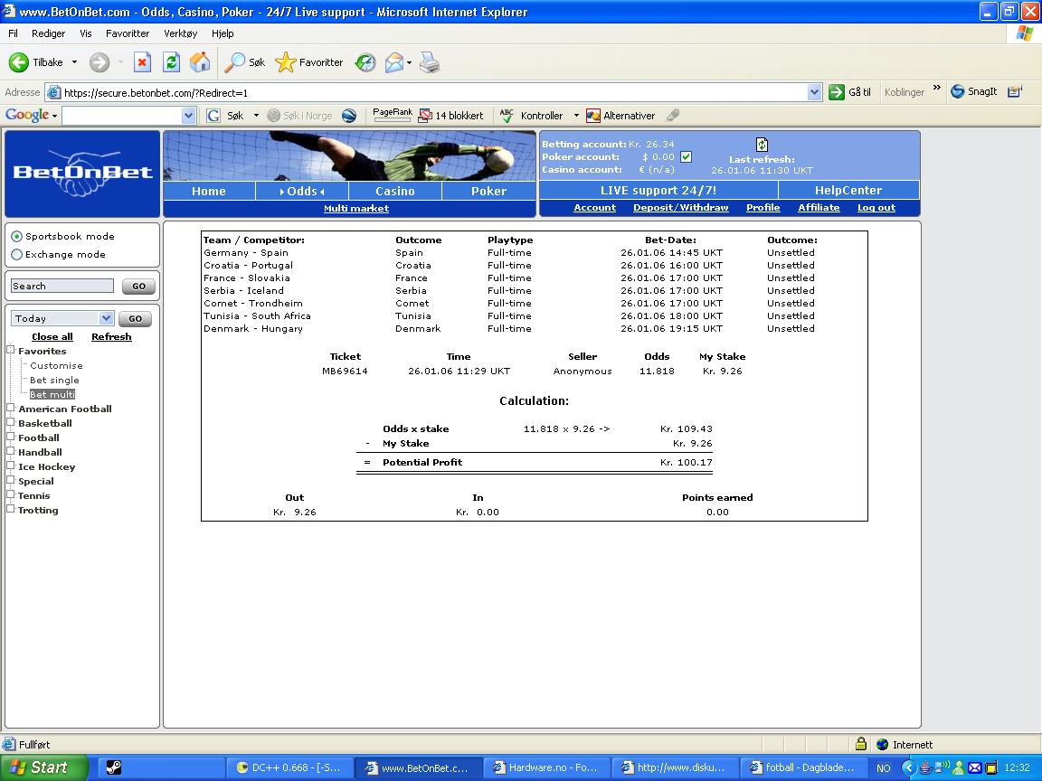Click the Gå til green arrow button
1042x781 pixels.
(x=836, y=92)
